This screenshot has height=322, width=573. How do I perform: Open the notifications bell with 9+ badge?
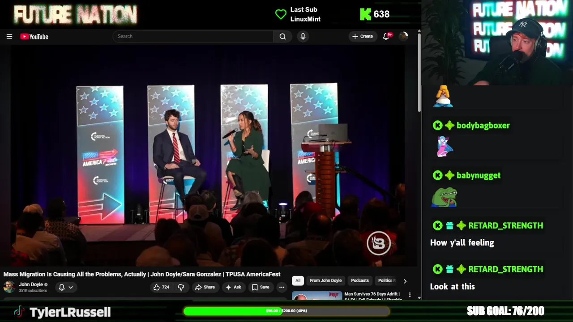coord(386,36)
